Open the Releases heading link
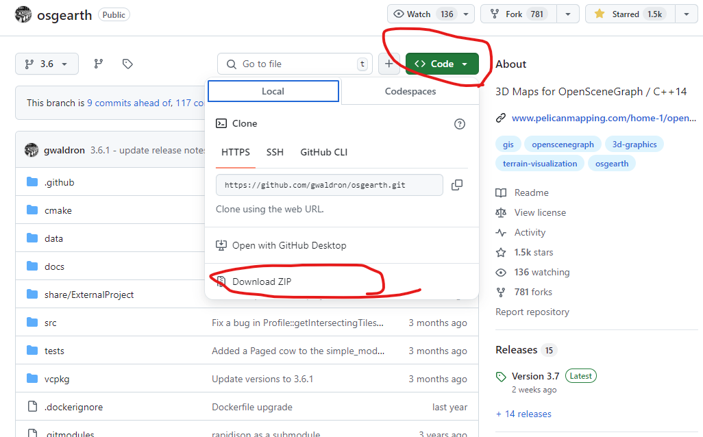Screen dimensions: 703x437 pyautogui.click(x=516, y=349)
